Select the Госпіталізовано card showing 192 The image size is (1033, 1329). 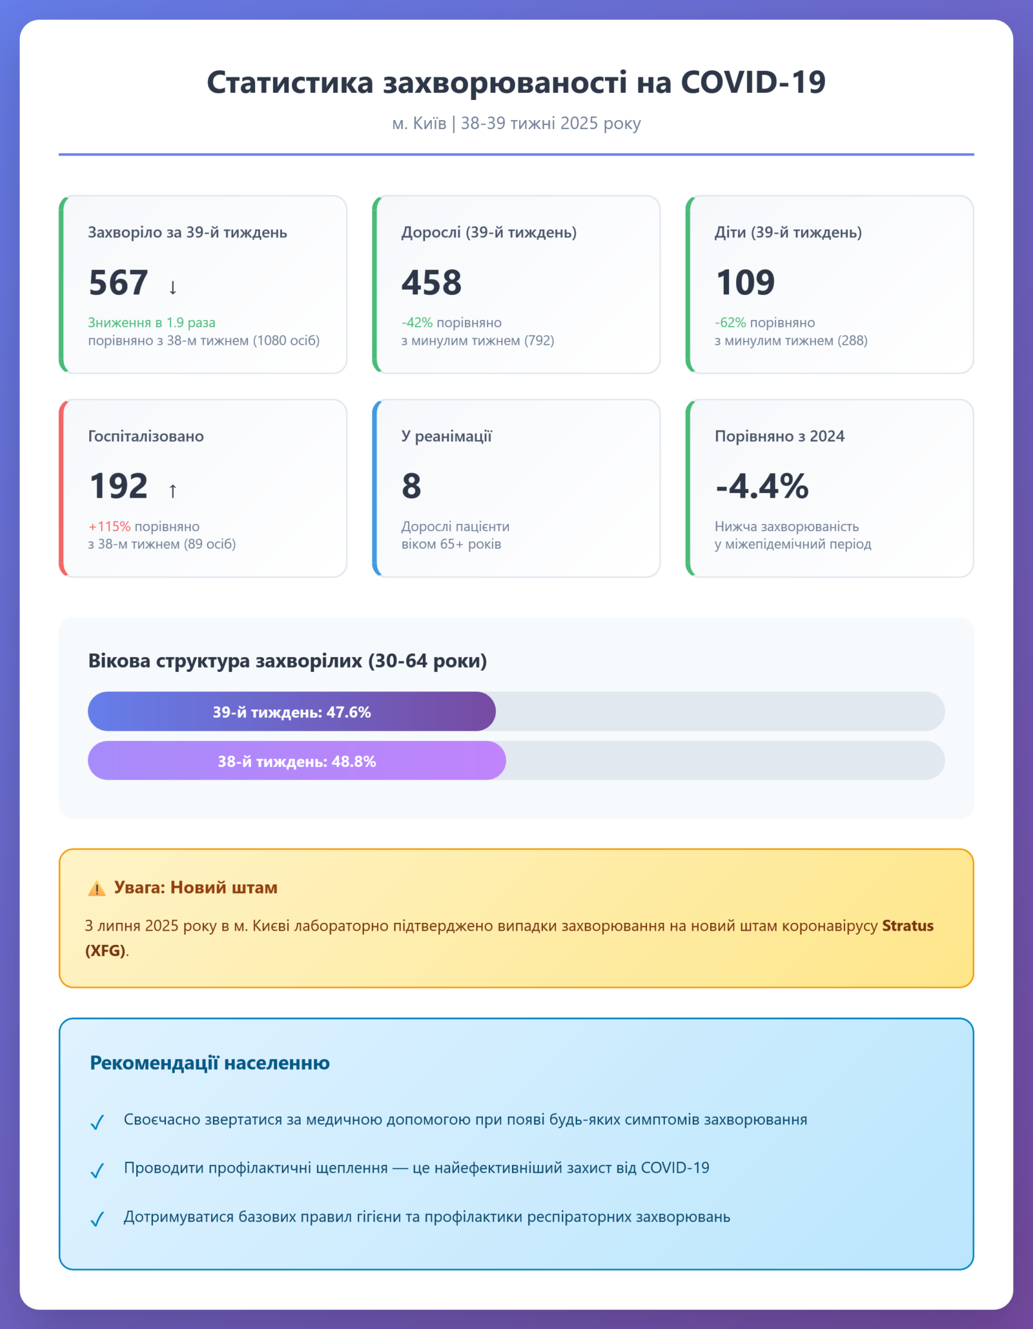point(203,488)
